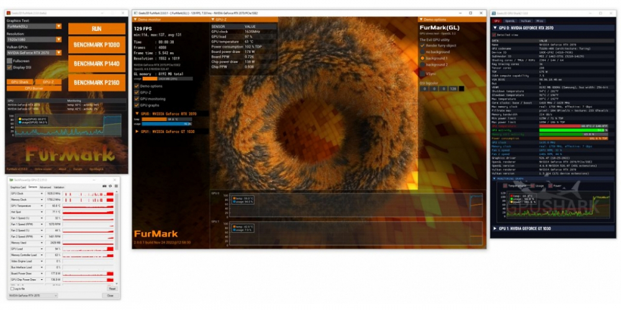The image size is (621, 310).
Task: Start the FurMark test with RUN button
Action: 97,29
